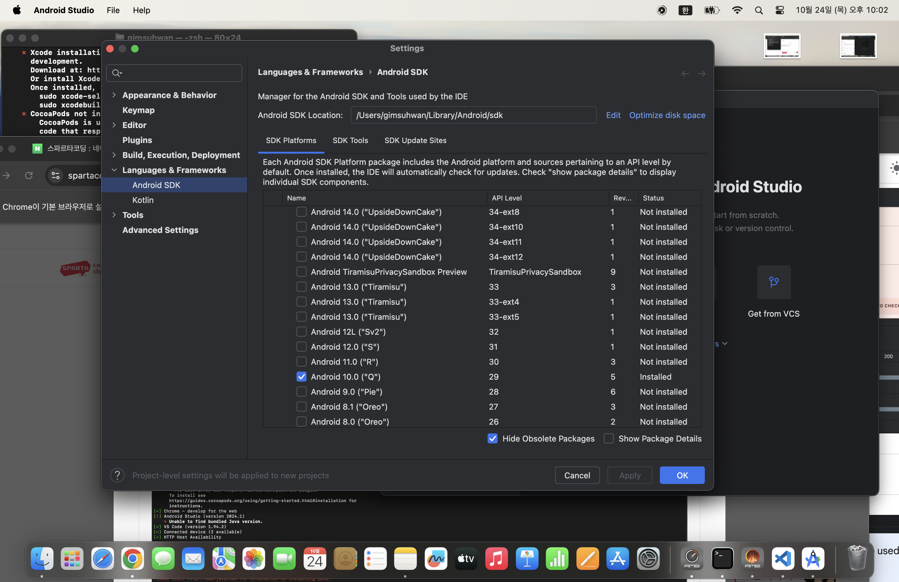Open Pages from the Dock
This screenshot has height=582, width=899.
588,559
